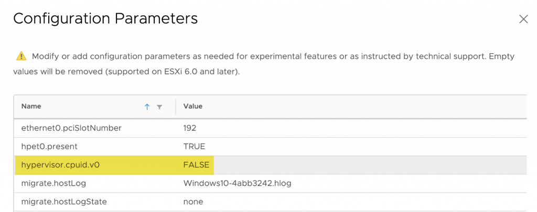Close the Configuration Parameters dialog
This screenshot has width=537, height=212.
(x=523, y=19)
